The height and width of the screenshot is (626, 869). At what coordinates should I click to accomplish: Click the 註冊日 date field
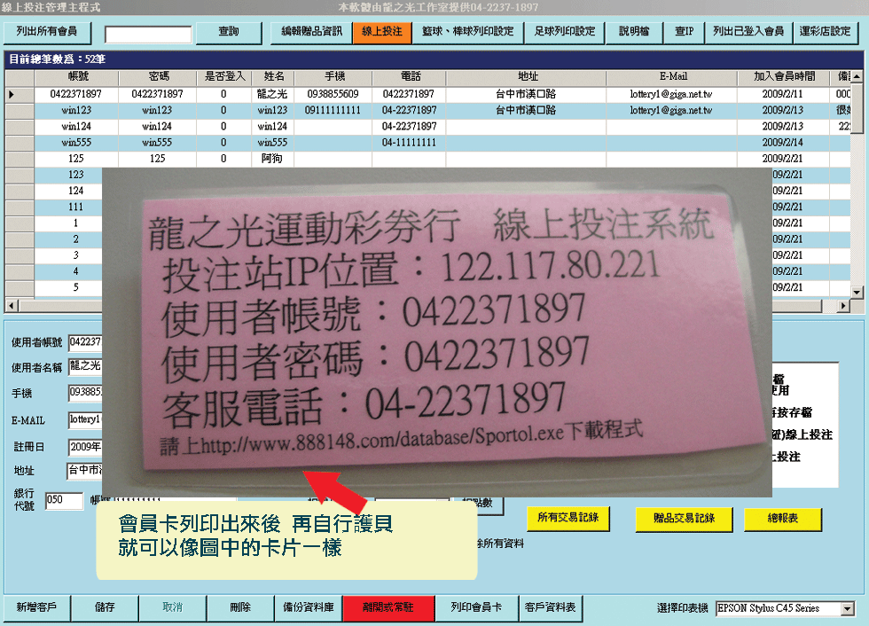pyautogui.click(x=85, y=447)
